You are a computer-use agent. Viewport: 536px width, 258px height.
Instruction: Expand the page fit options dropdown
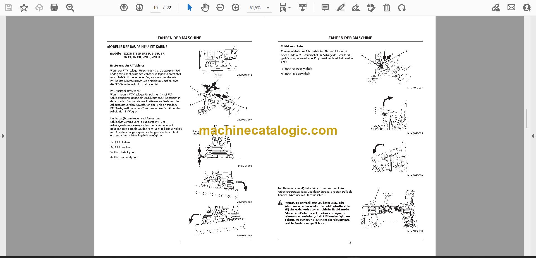click(x=285, y=8)
